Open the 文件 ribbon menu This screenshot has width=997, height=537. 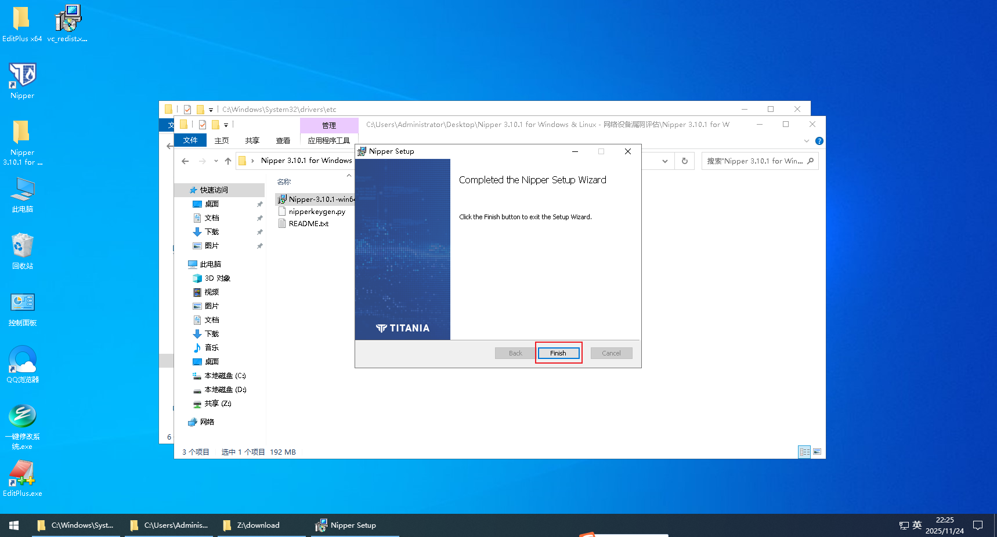[190, 140]
